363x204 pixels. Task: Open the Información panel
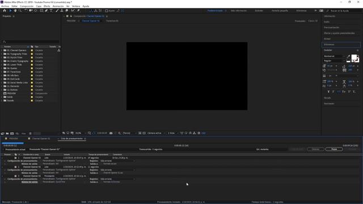330,16
